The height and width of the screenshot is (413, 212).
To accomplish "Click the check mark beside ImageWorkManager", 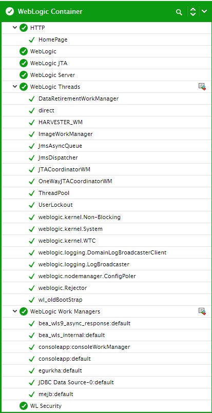I will tap(32, 134).
